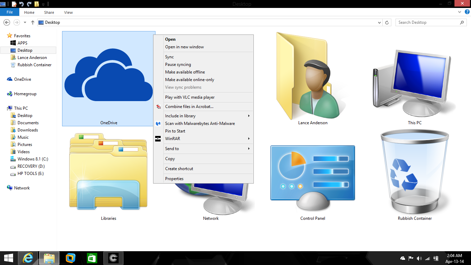The height and width of the screenshot is (265, 471).
Task: Click the Back navigation arrow
Action: [7, 22]
